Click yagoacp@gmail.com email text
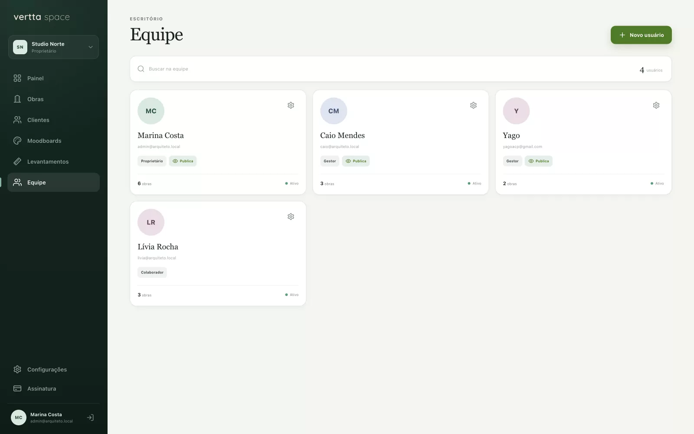Screen dimensions: 694x434 point(522,147)
